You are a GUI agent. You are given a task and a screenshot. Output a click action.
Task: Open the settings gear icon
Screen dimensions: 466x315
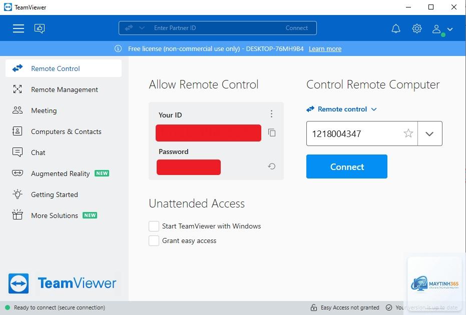[416, 28]
